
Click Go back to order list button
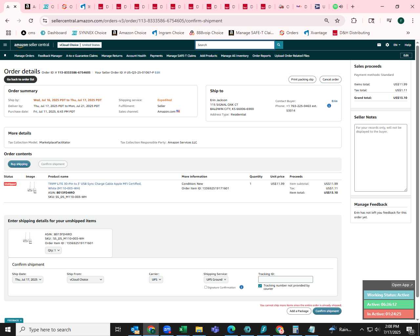[x=20, y=79]
